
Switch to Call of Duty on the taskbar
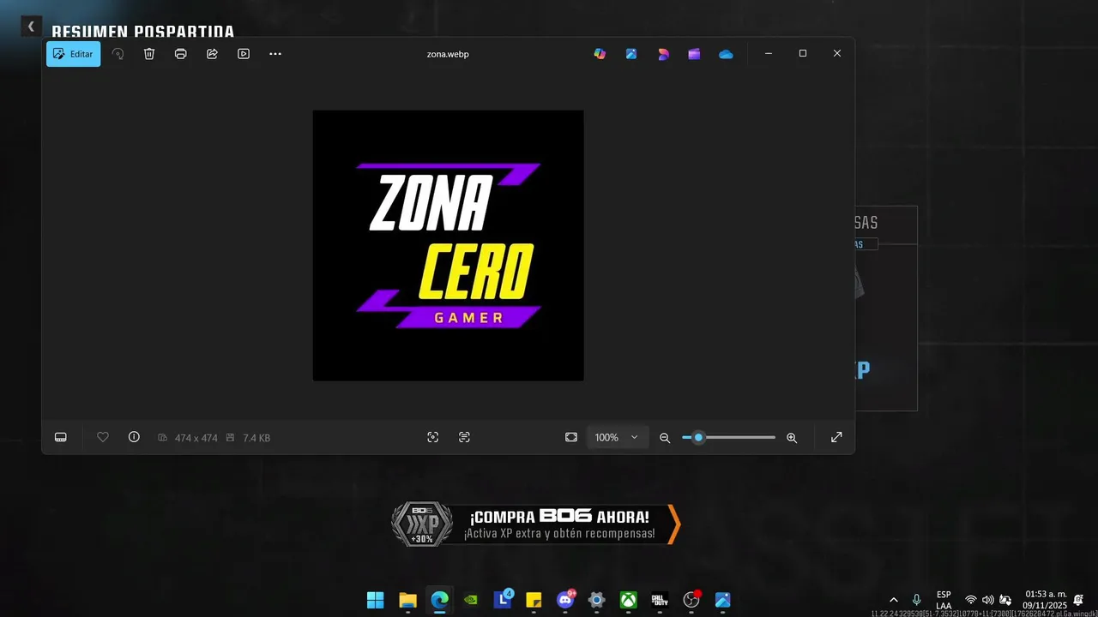pyautogui.click(x=660, y=600)
